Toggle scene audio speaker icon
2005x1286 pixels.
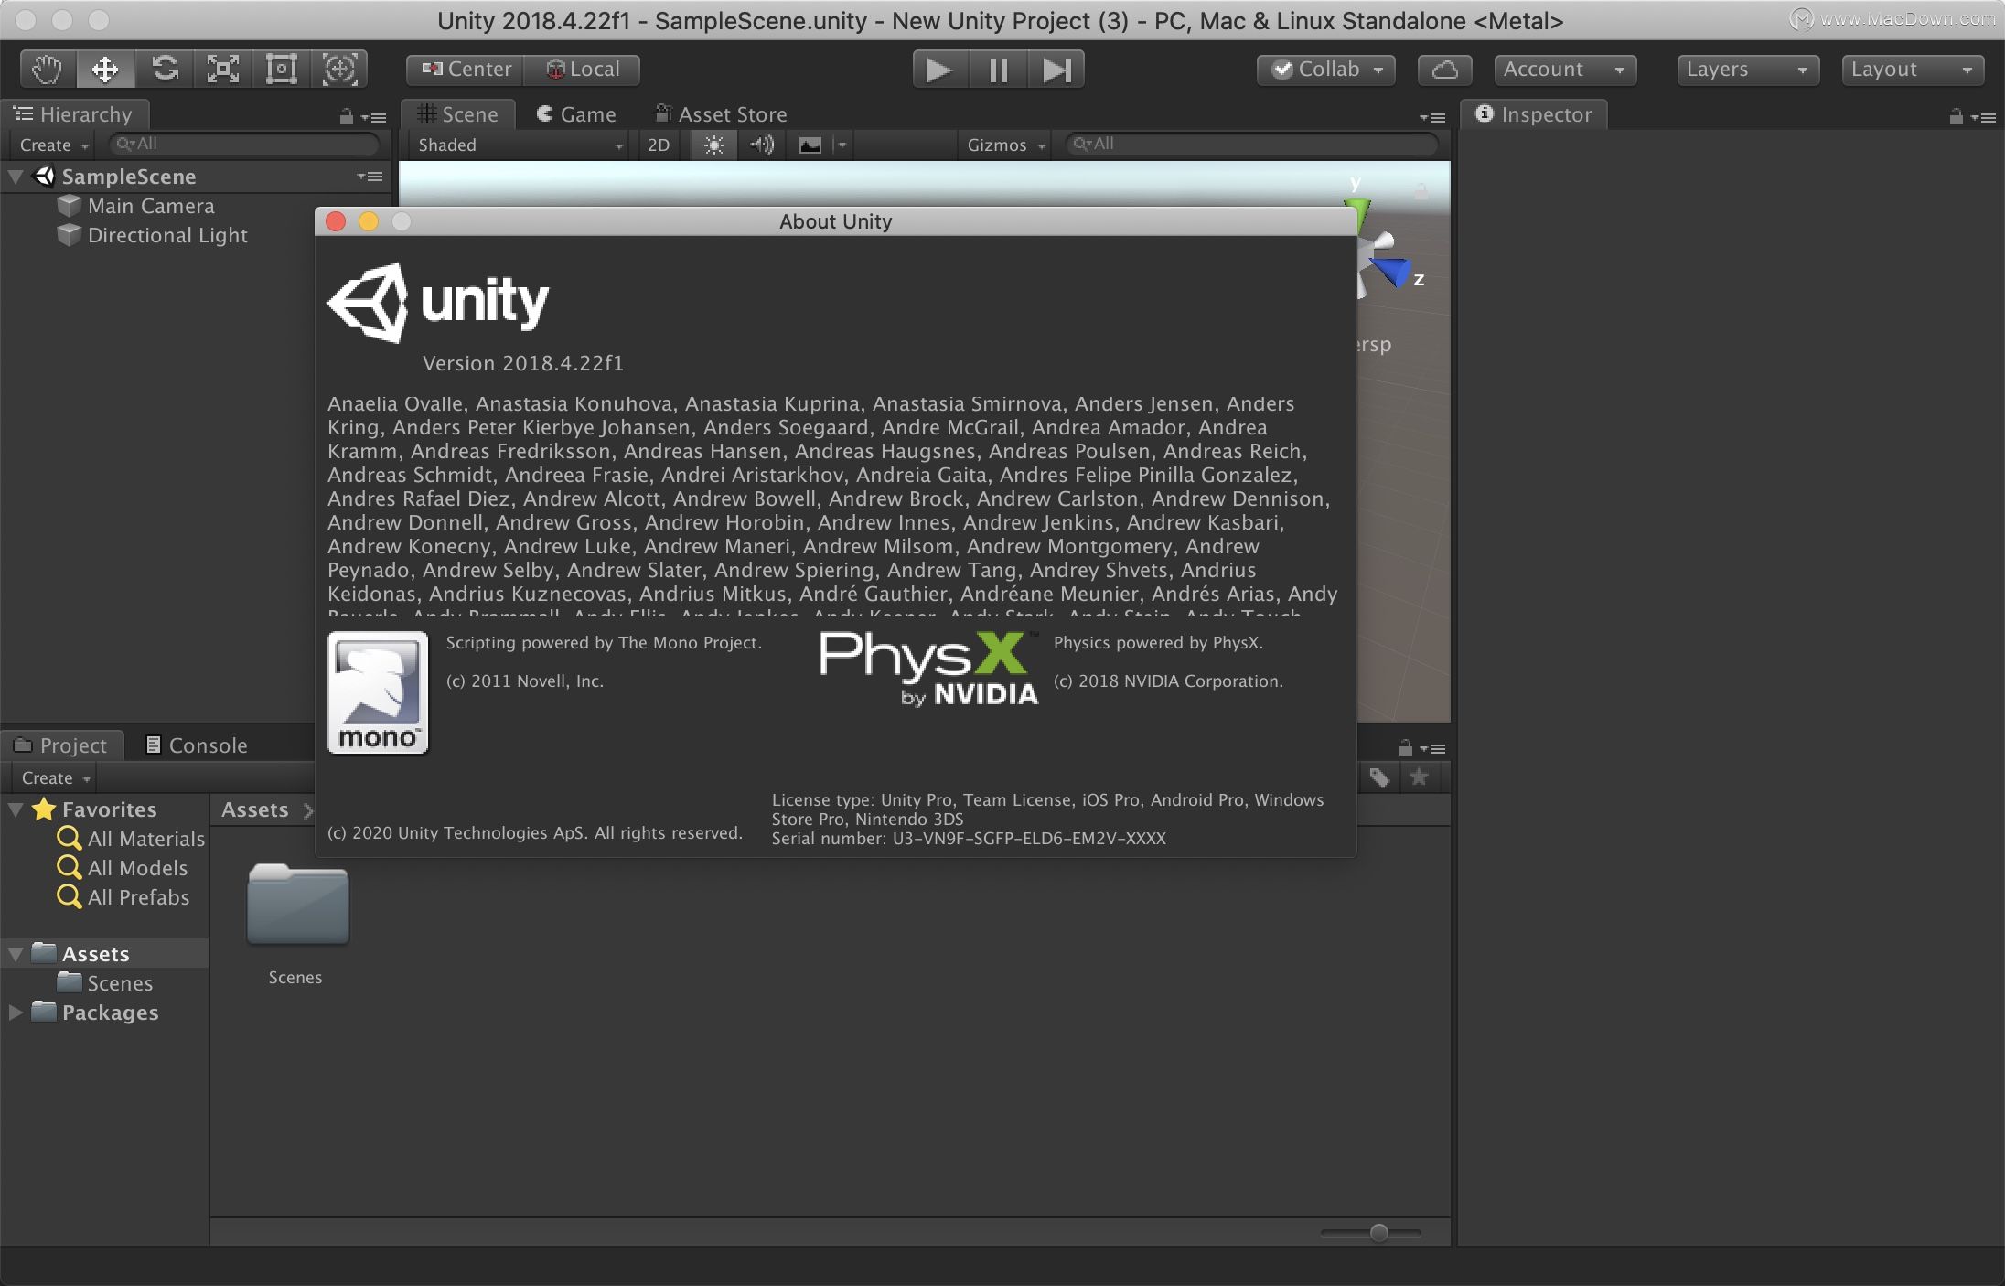[x=762, y=145]
